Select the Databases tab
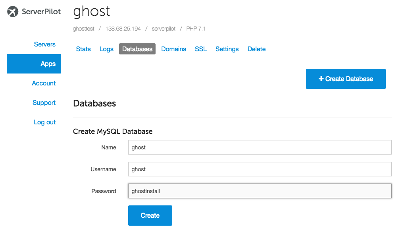This screenshot has height=236, width=402. tap(137, 49)
